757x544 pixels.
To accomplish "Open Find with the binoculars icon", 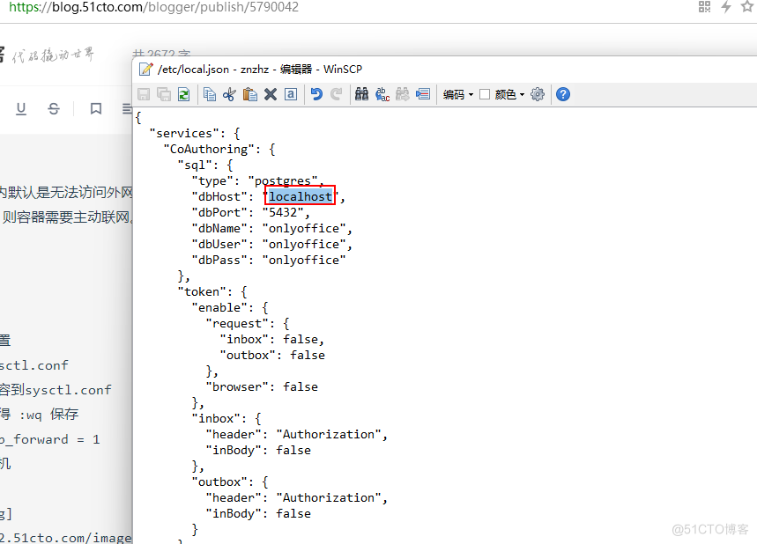I will click(x=361, y=94).
